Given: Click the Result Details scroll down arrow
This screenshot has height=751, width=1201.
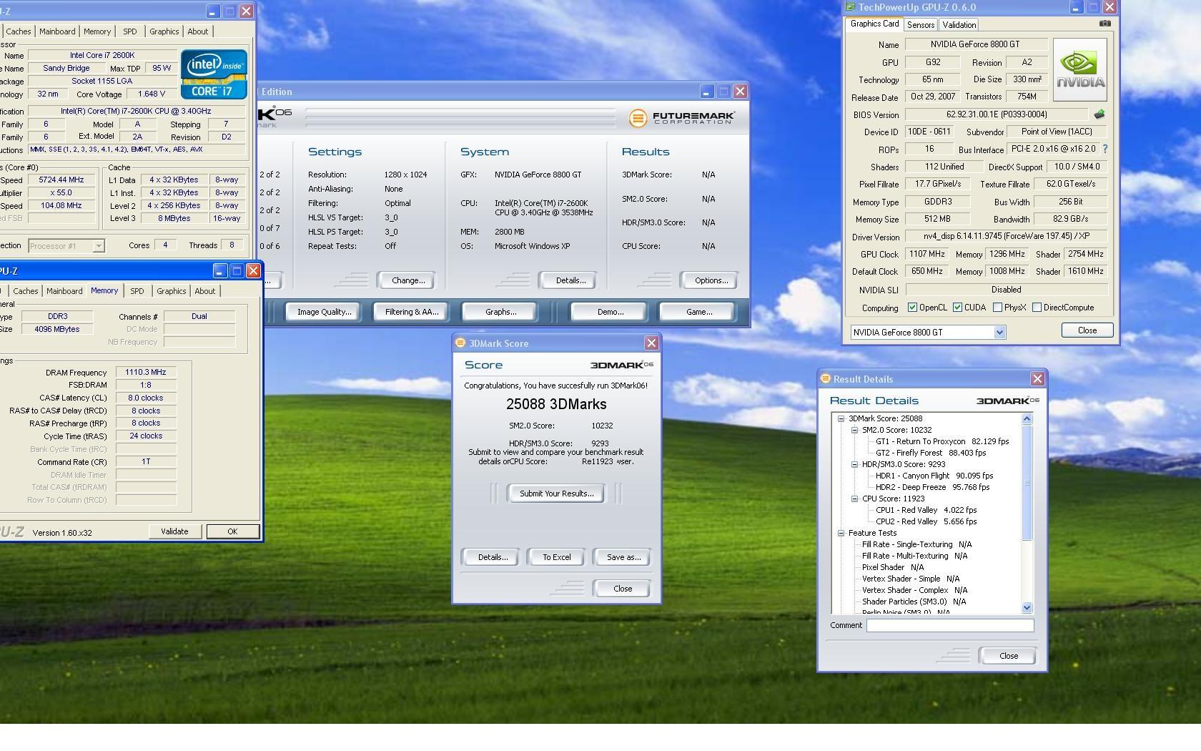Looking at the screenshot, I should 1027,608.
